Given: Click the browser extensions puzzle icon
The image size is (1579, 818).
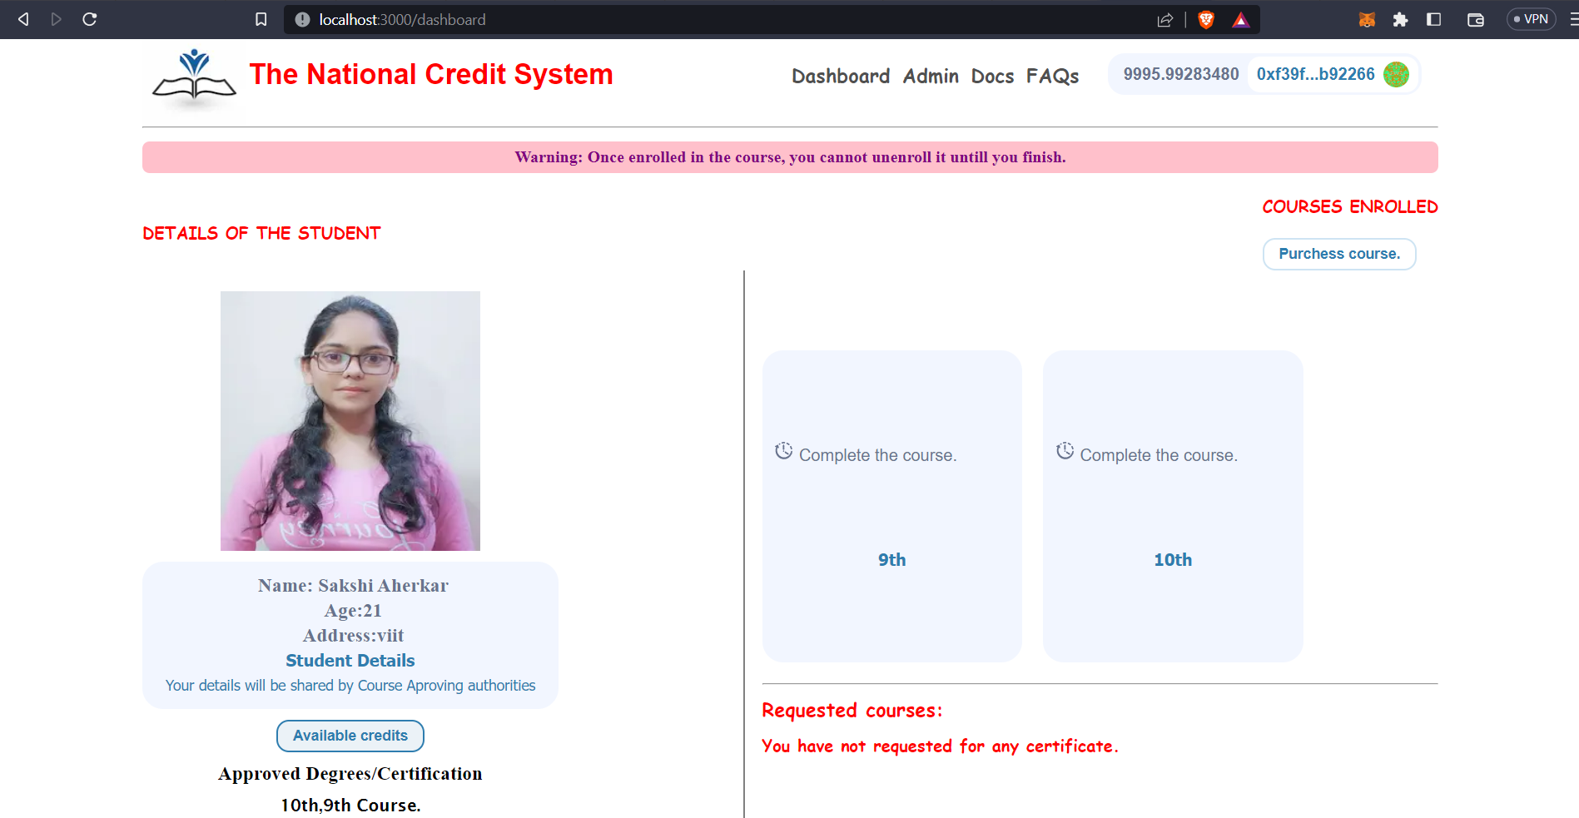Looking at the screenshot, I should coord(1401,18).
